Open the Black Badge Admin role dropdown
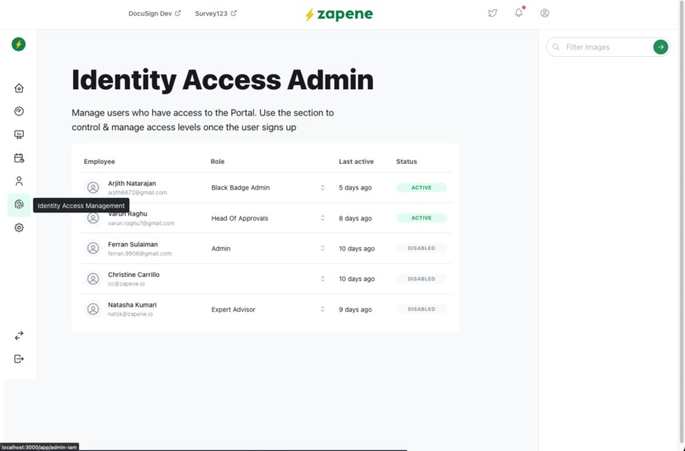The image size is (685, 451). (268, 188)
